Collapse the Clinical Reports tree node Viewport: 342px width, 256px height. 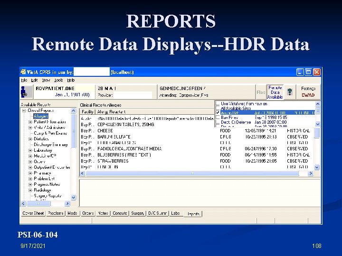[x=24, y=110]
